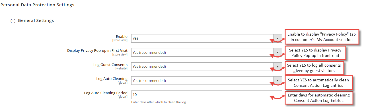Image resolution: width=366 pixels, height=107 pixels.
Task: Click the 'Yes' value in the Enable select box
Action: point(135,38)
